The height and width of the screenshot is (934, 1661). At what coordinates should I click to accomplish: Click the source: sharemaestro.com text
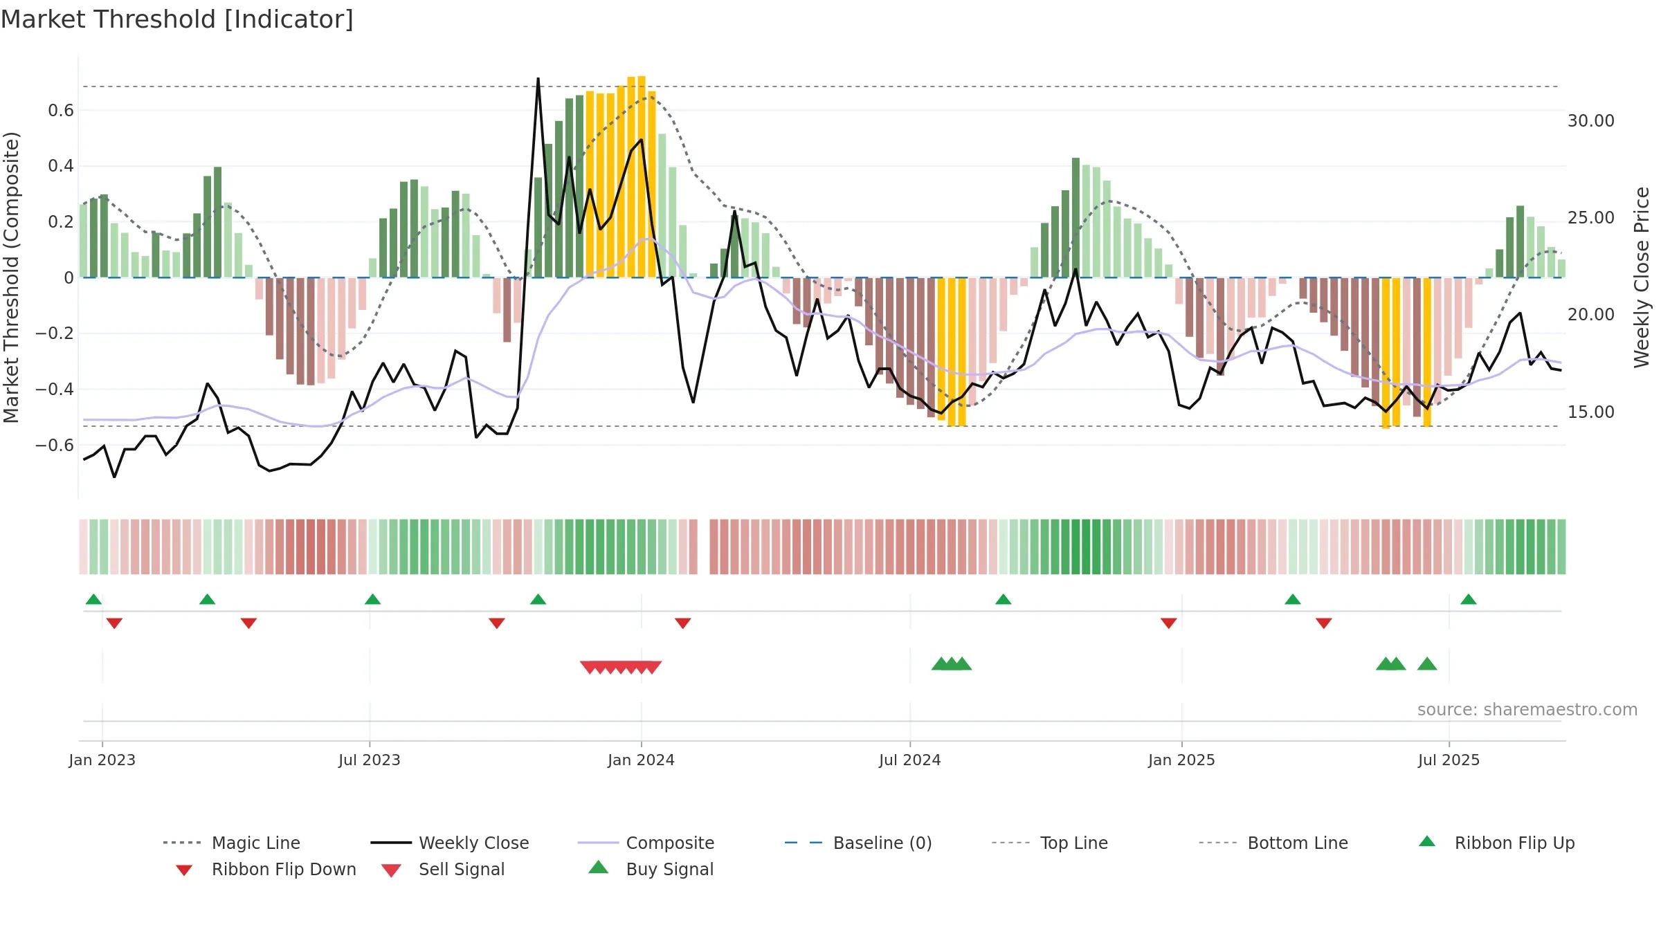pyautogui.click(x=1527, y=710)
